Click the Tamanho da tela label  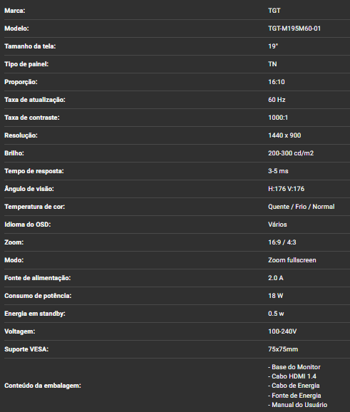click(30, 46)
